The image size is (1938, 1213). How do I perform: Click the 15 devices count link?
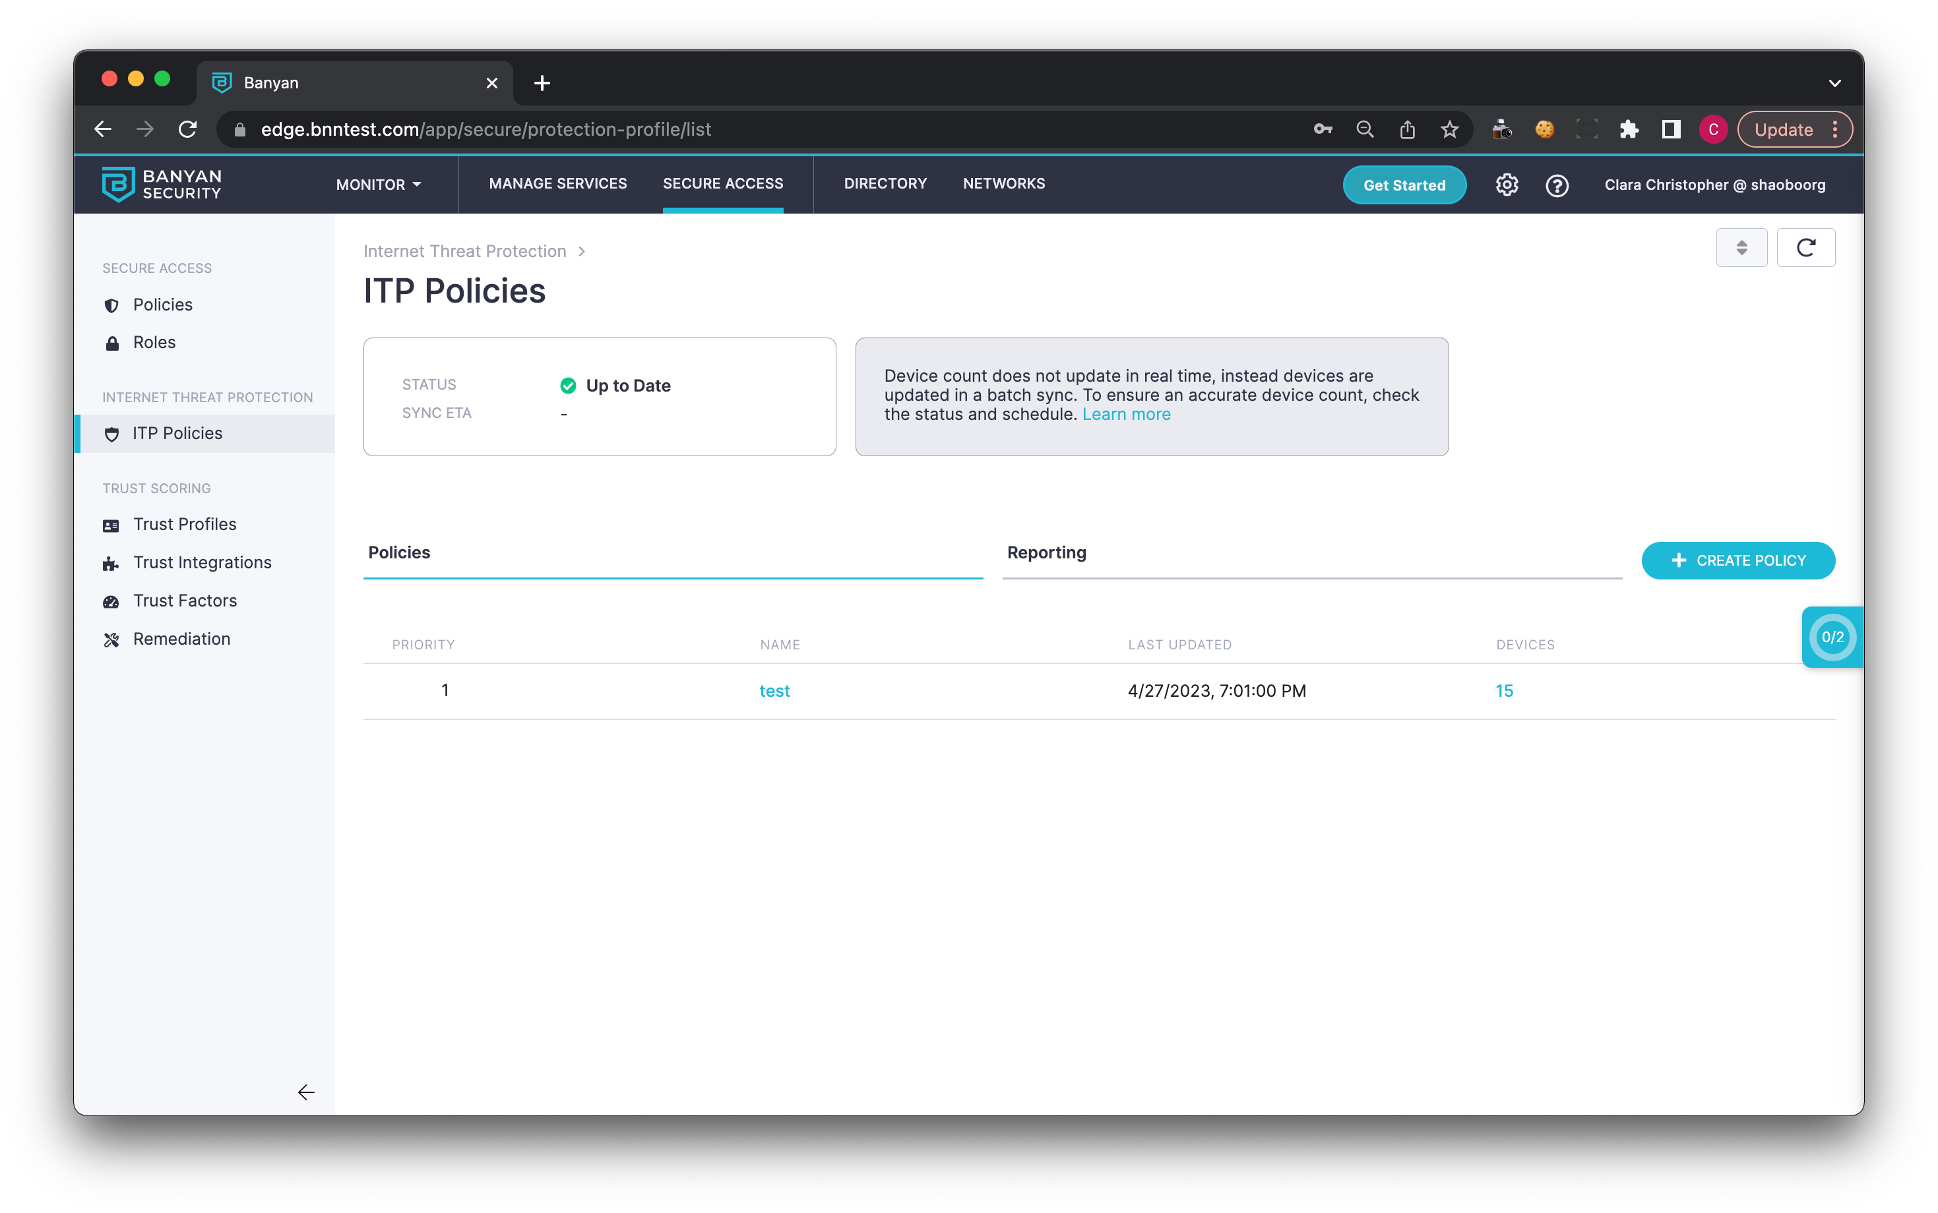tap(1504, 691)
